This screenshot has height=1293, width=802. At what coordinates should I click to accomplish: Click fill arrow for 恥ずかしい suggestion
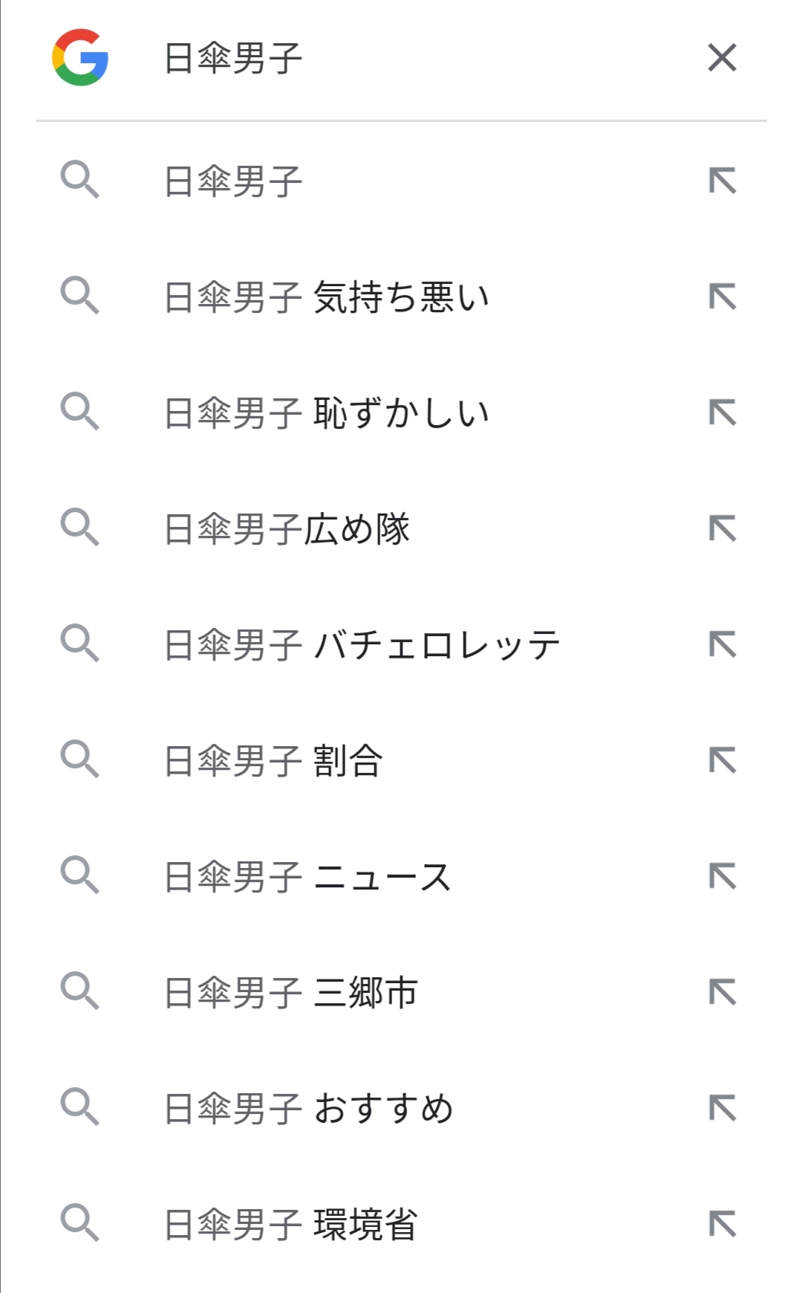coord(722,413)
